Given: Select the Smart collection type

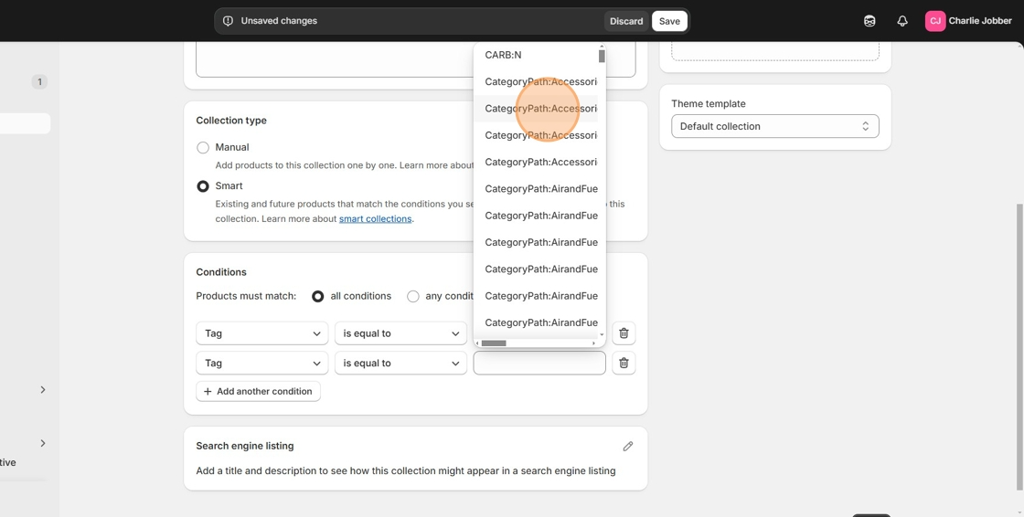Looking at the screenshot, I should [203, 186].
